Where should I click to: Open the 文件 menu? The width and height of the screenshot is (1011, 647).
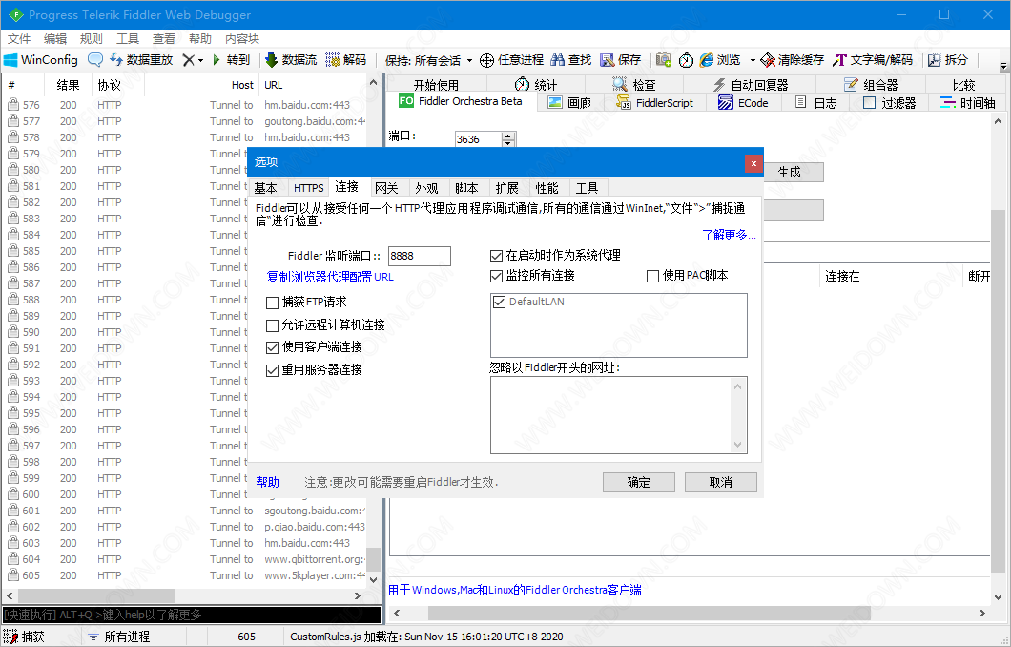pos(19,39)
